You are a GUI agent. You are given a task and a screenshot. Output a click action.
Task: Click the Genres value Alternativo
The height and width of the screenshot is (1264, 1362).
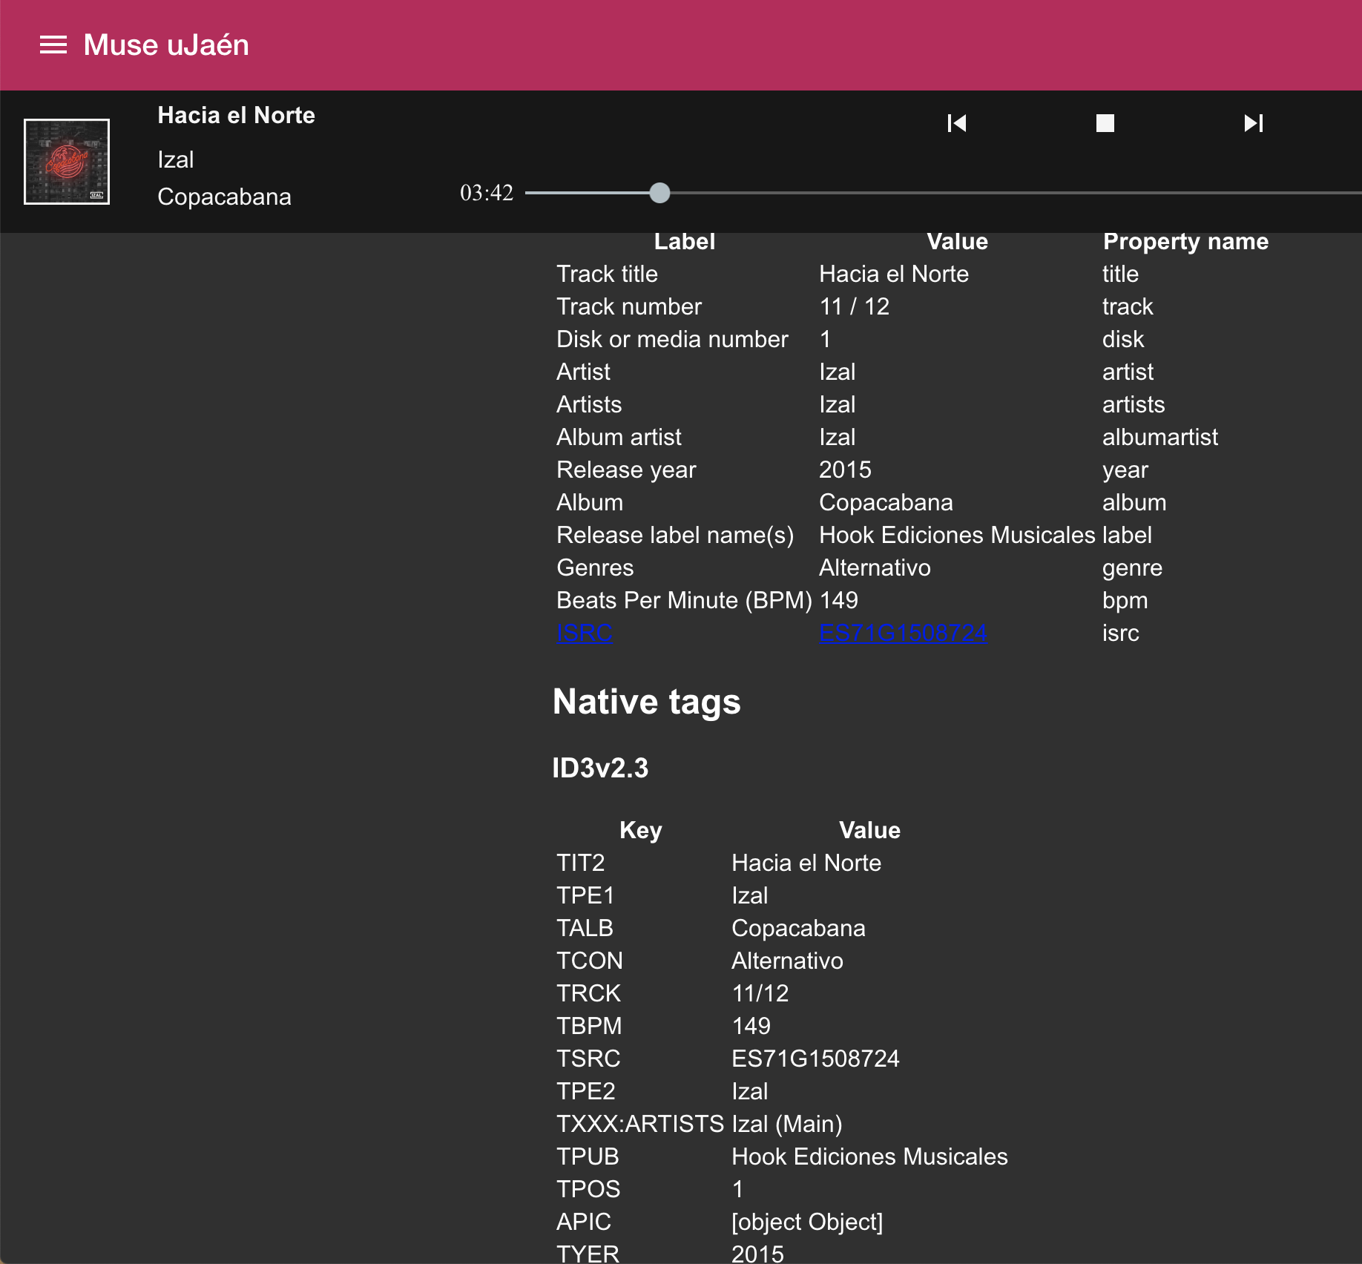[x=874, y=567]
